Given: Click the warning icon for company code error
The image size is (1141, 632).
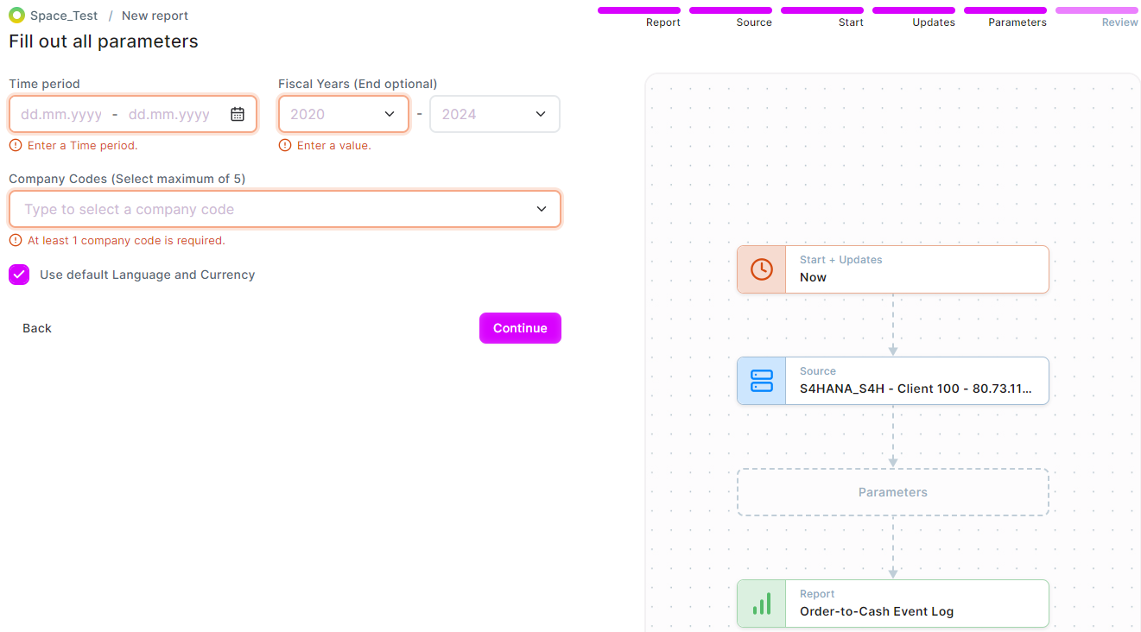Looking at the screenshot, I should [x=16, y=240].
